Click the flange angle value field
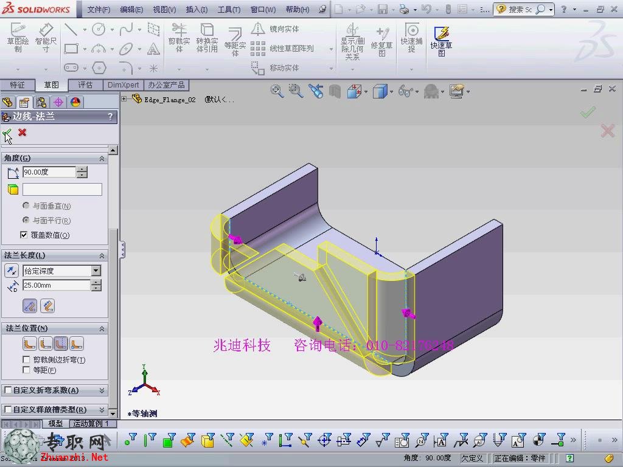The image size is (623, 467). 49,172
